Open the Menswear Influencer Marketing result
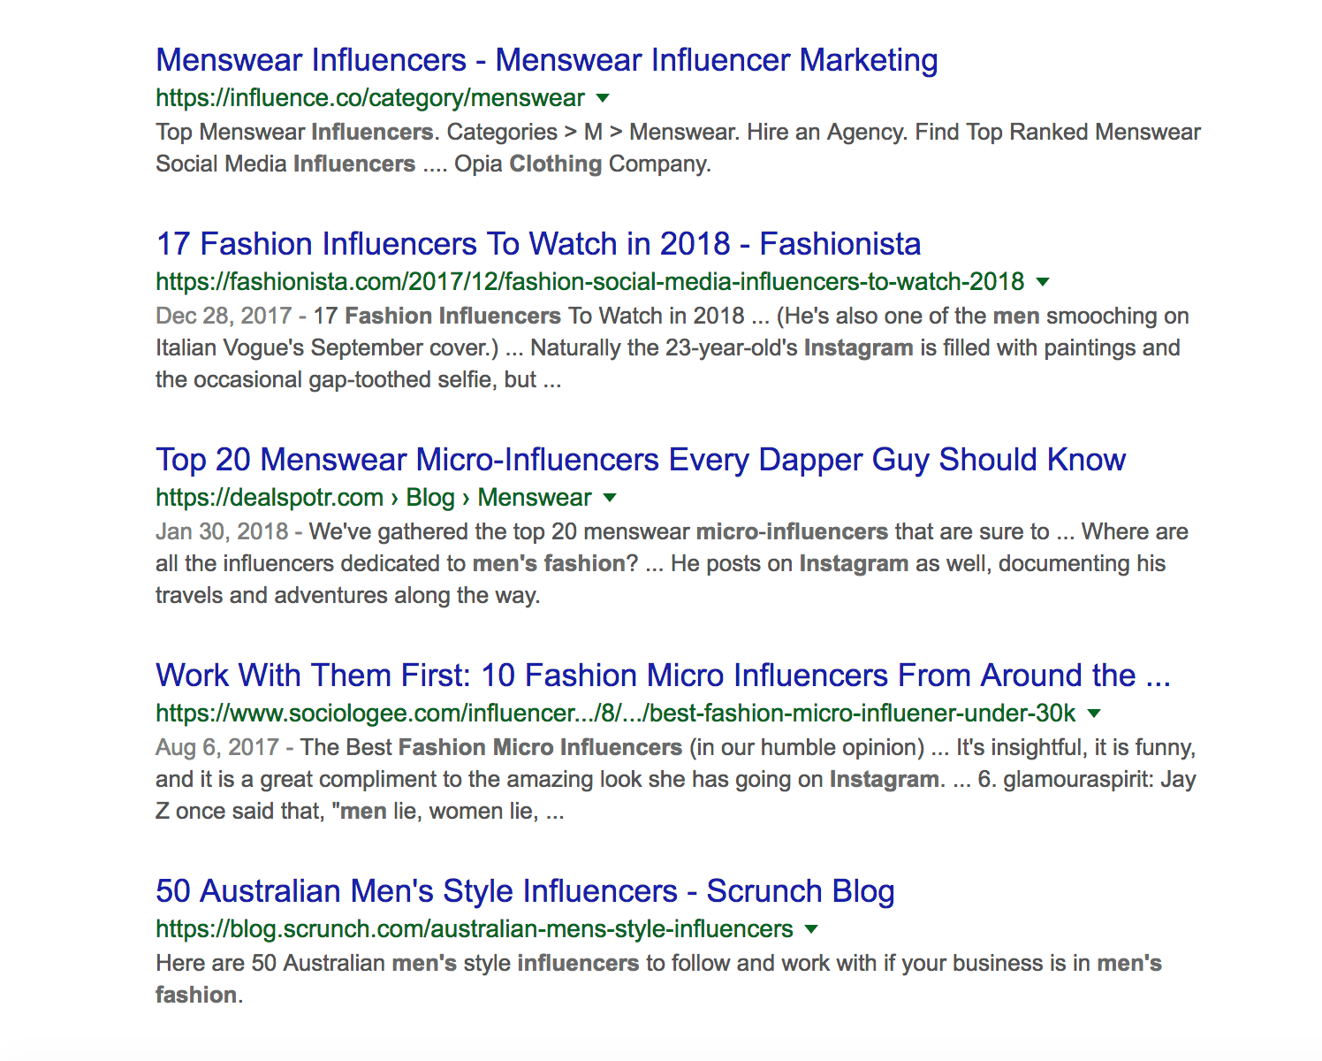Viewport: 1322px width, 1061px height. coord(546,60)
